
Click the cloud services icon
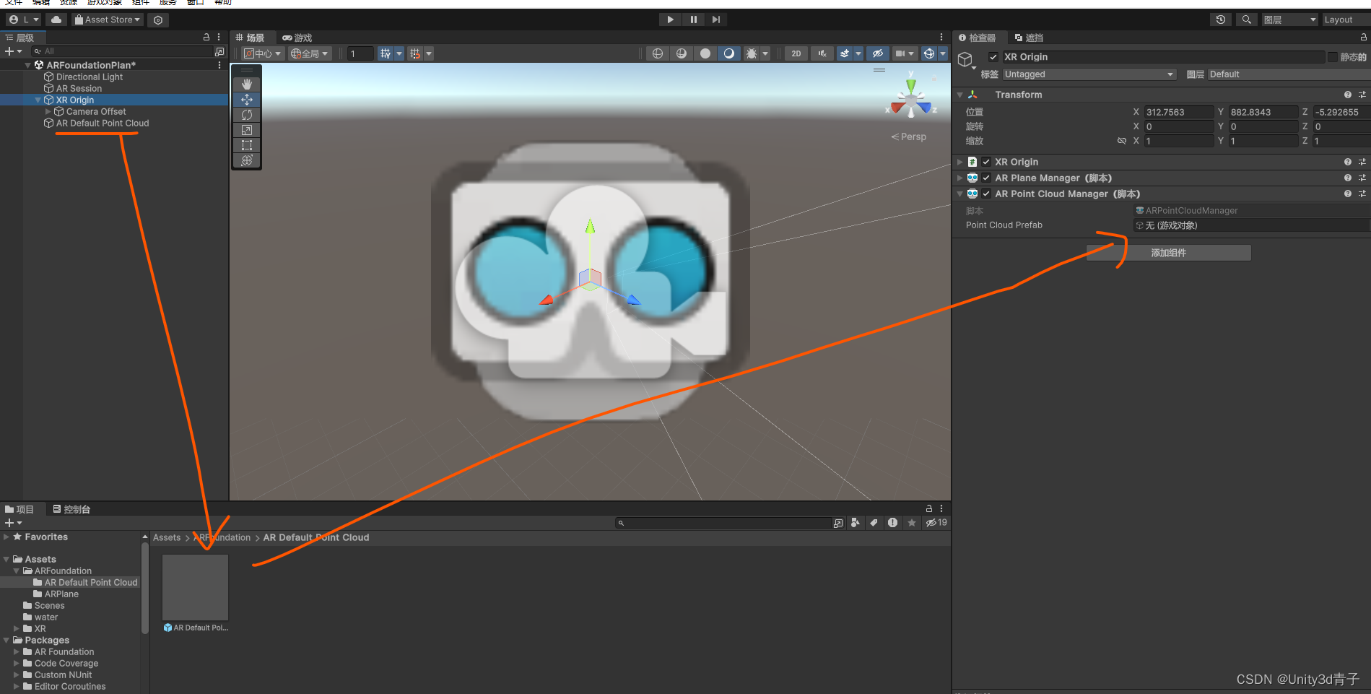56,19
